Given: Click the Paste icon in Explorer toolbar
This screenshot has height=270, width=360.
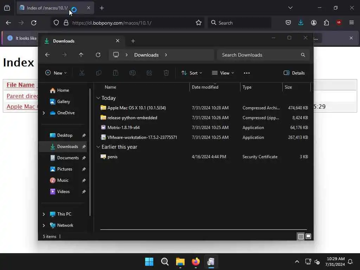Looking at the screenshot, I should click(x=115, y=73).
